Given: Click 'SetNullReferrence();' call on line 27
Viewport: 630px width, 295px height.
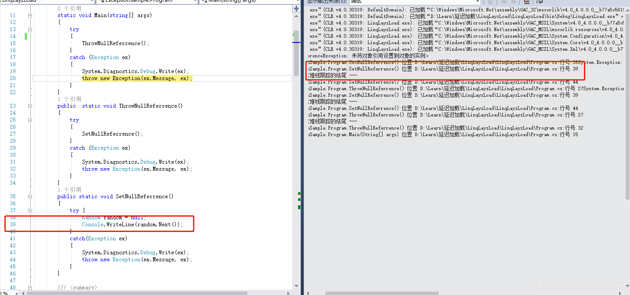Looking at the screenshot, I should 113,134.
